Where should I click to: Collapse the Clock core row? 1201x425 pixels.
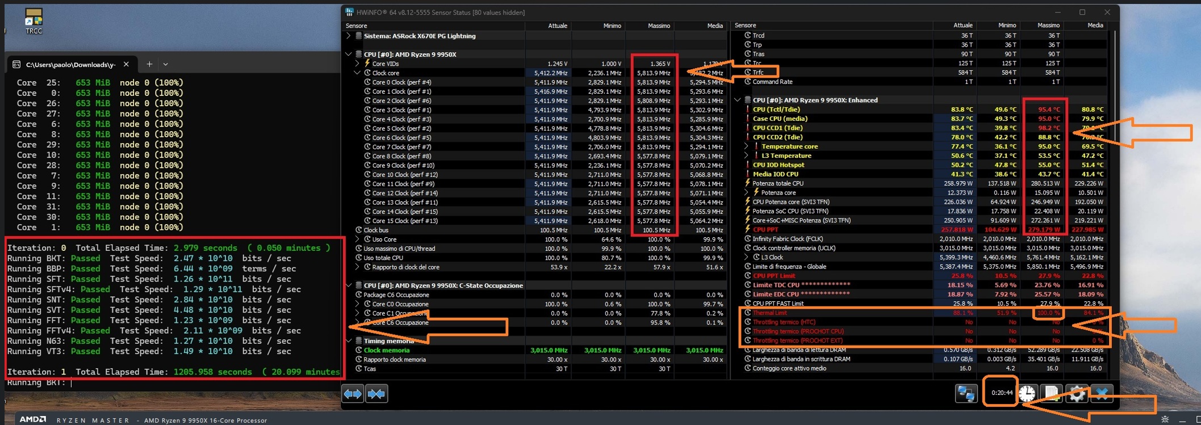(357, 73)
